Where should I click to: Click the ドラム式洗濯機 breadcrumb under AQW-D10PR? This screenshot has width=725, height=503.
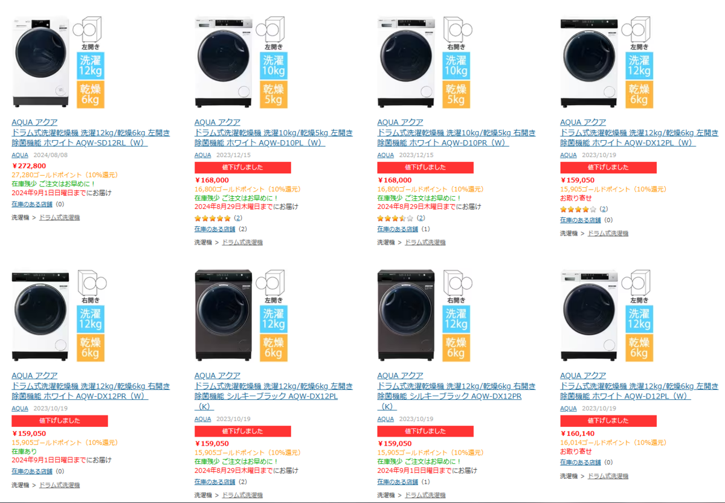tap(425, 242)
